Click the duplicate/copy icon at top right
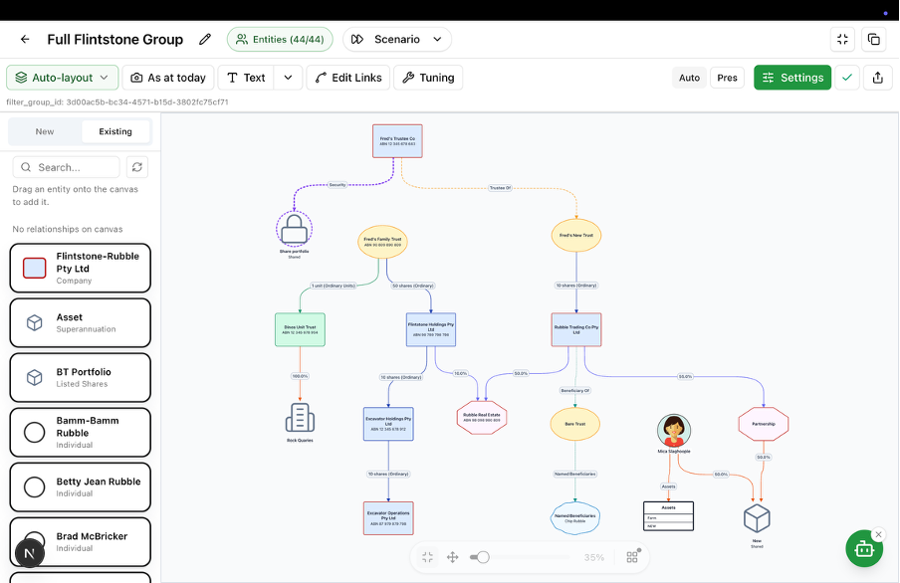The height and width of the screenshot is (583, 900). (873, 39)
